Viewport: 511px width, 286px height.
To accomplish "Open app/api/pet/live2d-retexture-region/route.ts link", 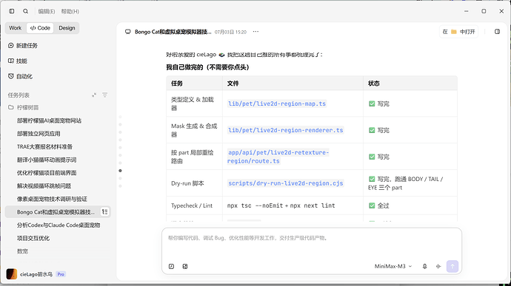I will (278, 157).
